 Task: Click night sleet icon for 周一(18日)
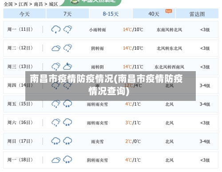pos(67,160)
